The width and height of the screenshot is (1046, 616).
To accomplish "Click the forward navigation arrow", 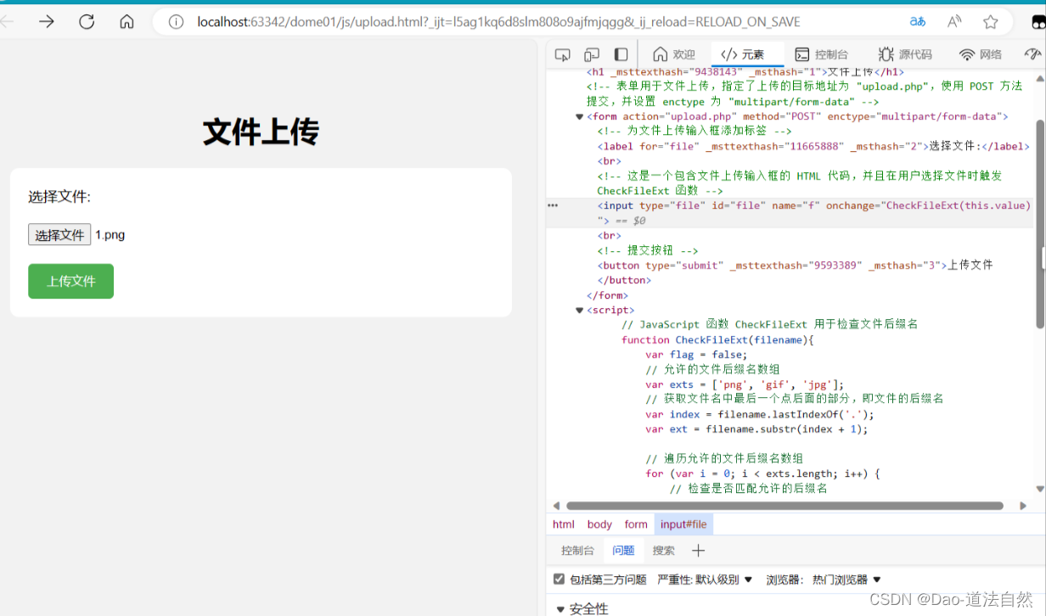I will click(47, 22).
